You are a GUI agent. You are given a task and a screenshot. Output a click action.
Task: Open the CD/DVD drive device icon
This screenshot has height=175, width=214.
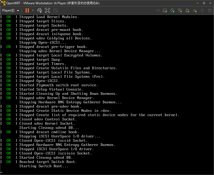(172, 10)
